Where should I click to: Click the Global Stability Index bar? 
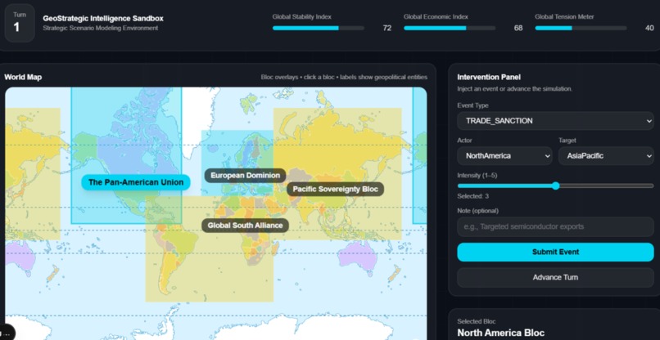[x=319, y=28]
